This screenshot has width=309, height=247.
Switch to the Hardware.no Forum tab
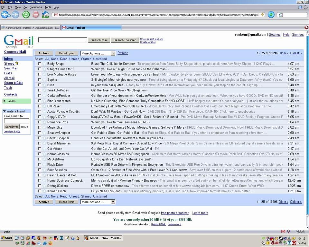coord(31,28)
